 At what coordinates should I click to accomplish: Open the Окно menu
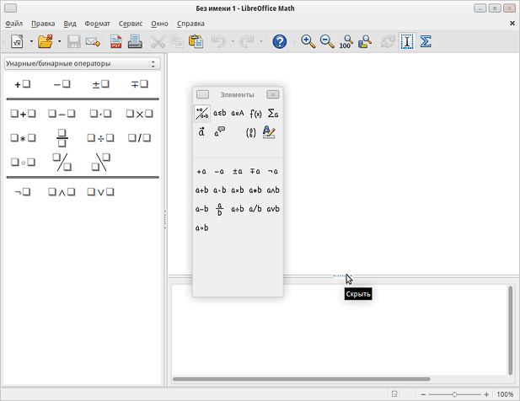point(159,24)
